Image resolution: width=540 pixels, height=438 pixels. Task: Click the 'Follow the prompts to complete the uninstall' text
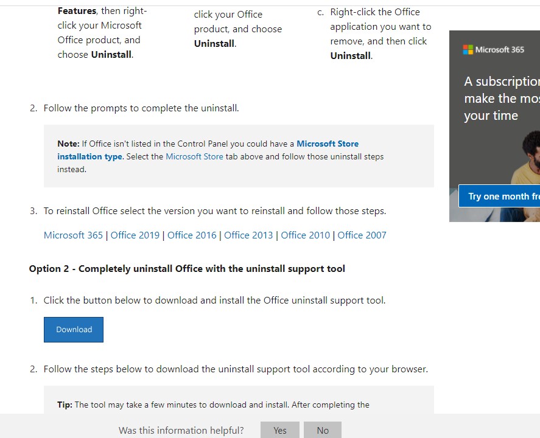pyautogui.click(x=141, y=108)
